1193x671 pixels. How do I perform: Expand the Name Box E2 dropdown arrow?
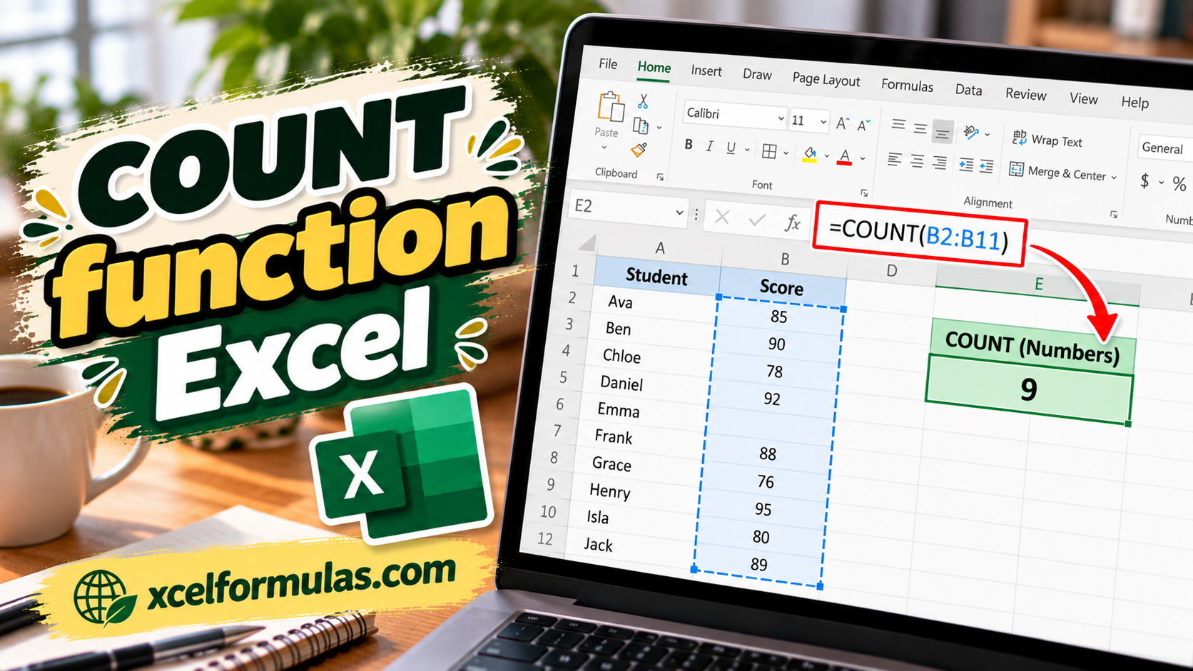click(x=679, y=212)
